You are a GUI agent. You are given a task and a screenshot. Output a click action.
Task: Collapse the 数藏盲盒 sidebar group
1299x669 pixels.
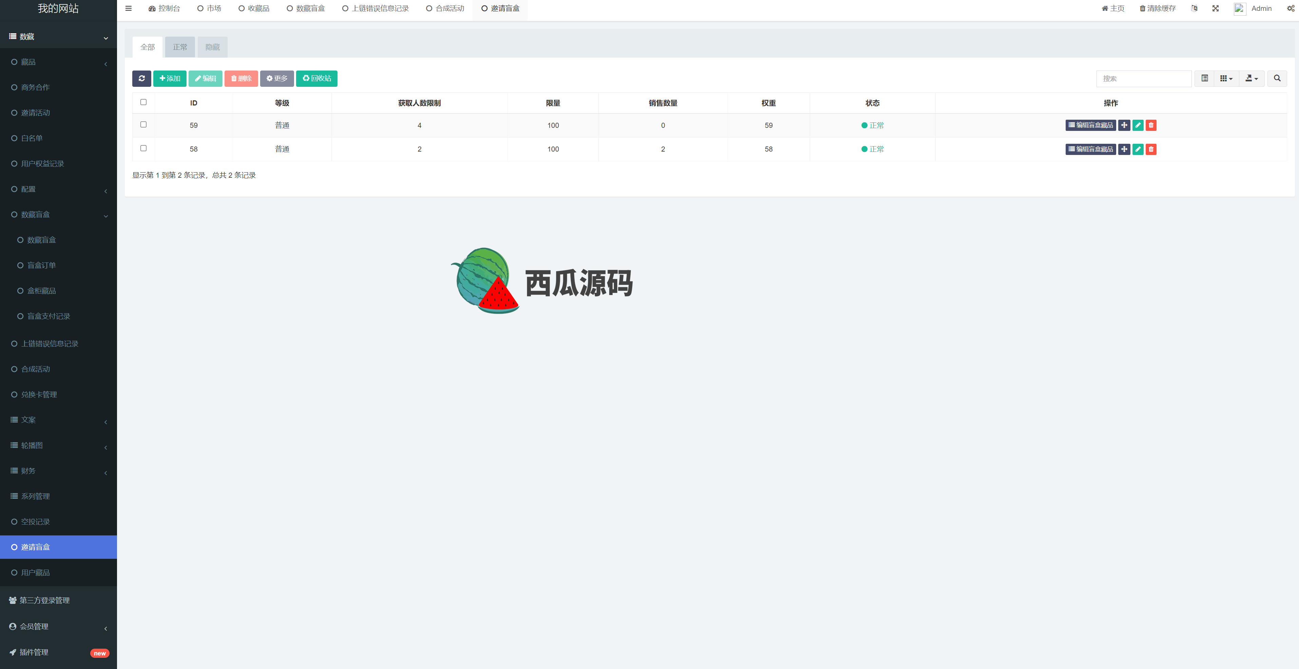58,215
